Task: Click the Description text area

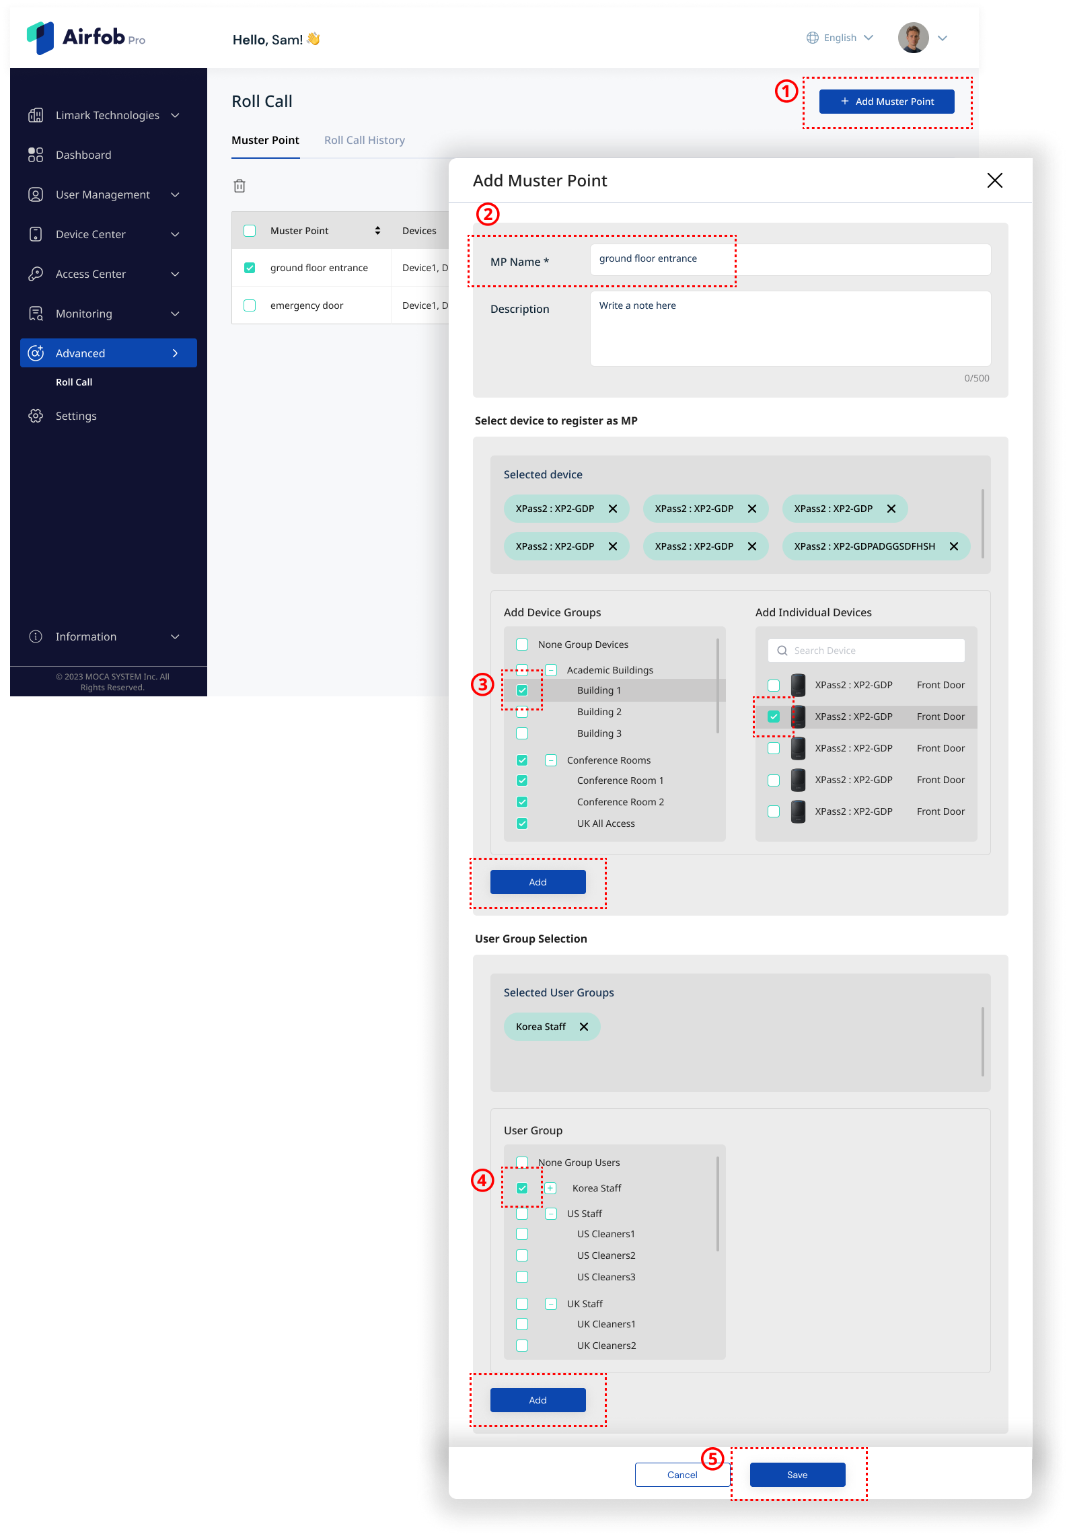Action: point(790,328)
